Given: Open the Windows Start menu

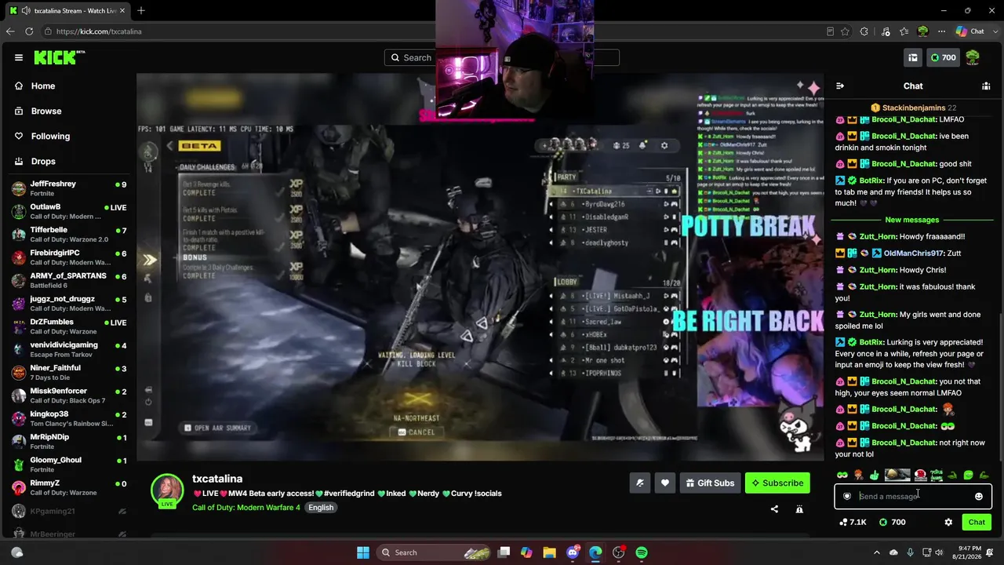Looking at the screenshot, I should pyautogui.click(x=363, y=552).
